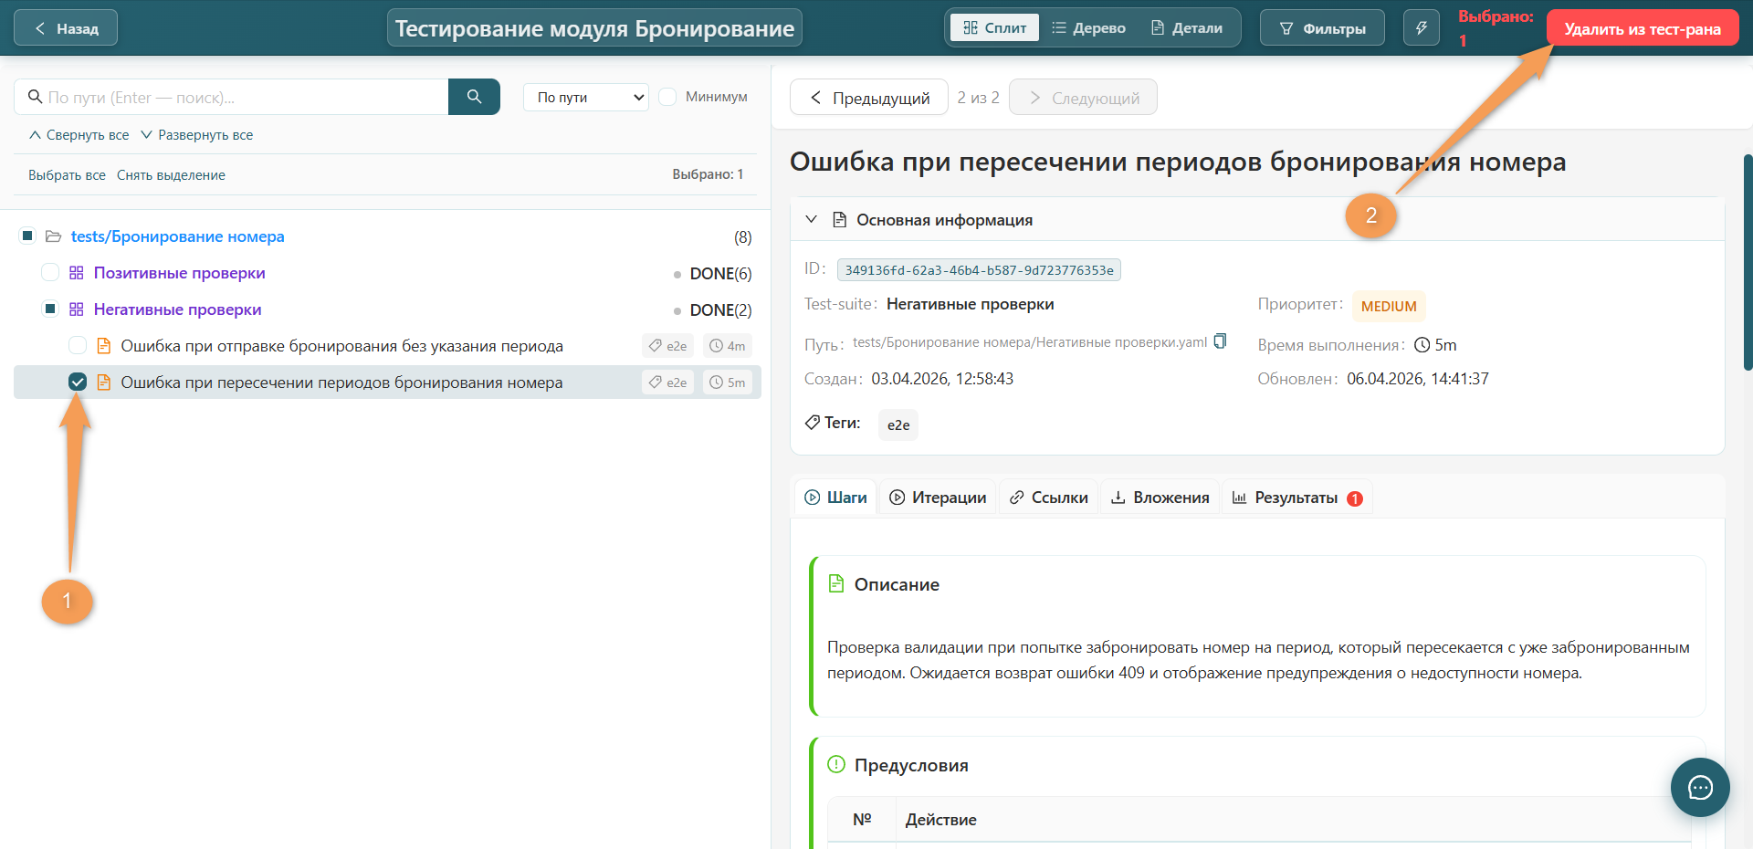Switch to Детали view
This screenshot has width=1753, height=849.
click(x=1186, y=28)
